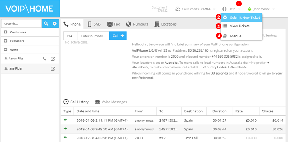Show the Call History list
The image size is (288, 143).
(76, 102)
